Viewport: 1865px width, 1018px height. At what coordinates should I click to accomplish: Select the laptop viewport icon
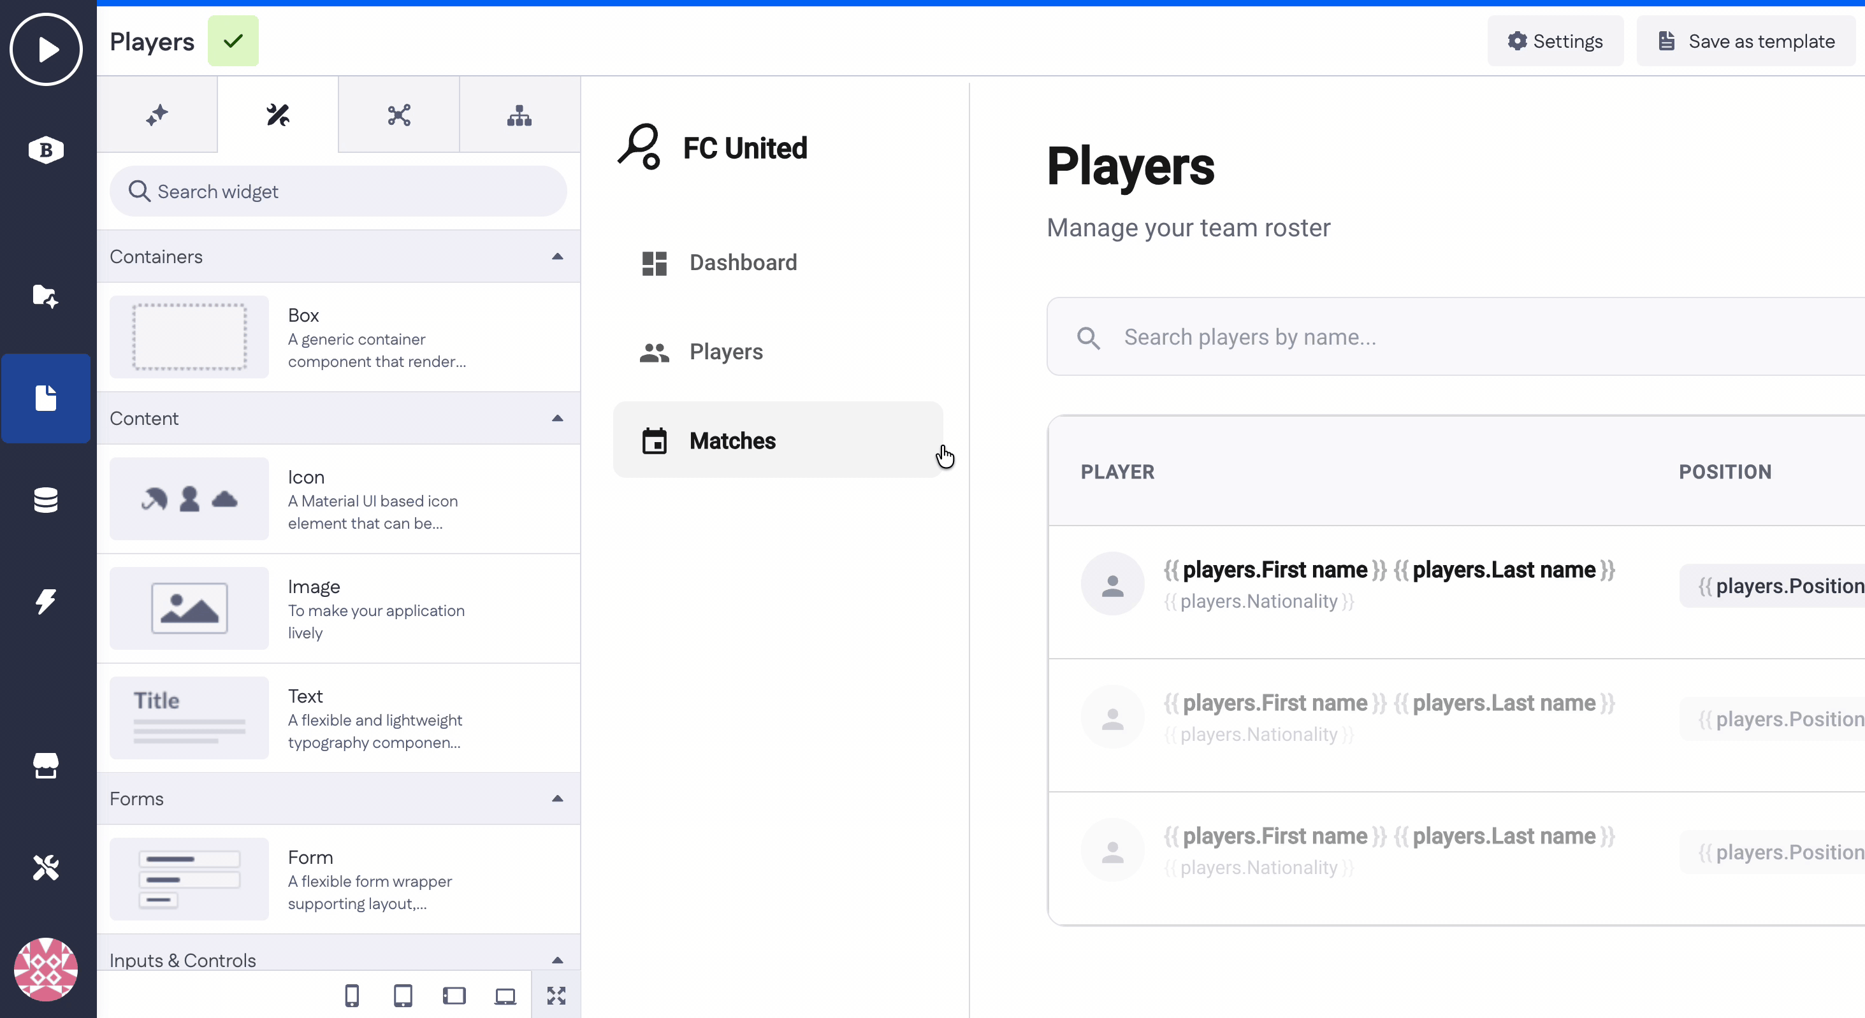point(505,996)
